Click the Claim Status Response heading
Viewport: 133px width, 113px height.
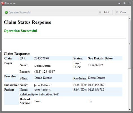tap(27, 22)
